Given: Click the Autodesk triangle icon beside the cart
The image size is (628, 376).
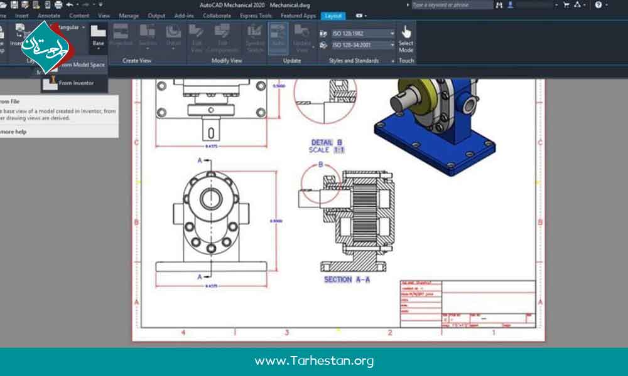Looking at the screenshot, I should (x=577, y=5).
